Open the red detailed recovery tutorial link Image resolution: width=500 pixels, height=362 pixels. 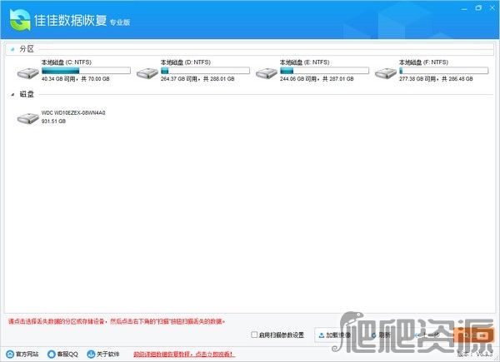[x=184, y=354]
